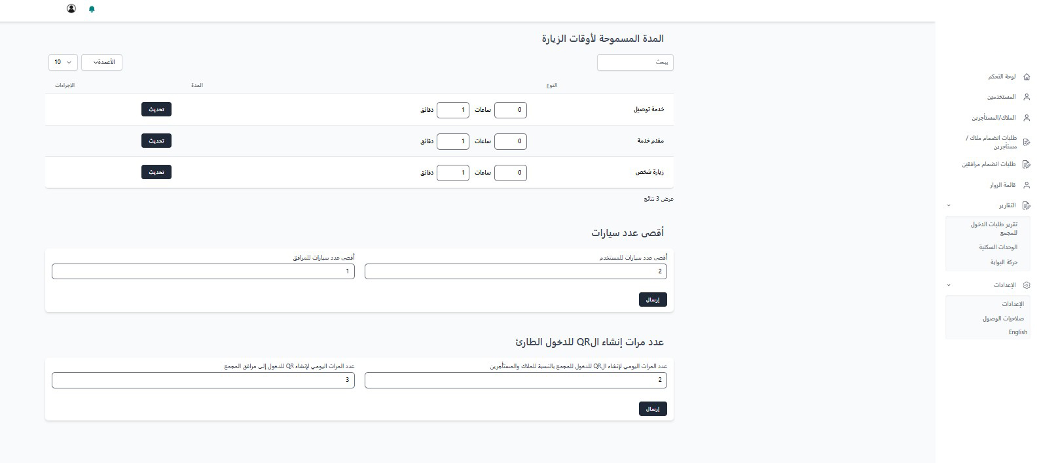Image resolution: width=1039 pixels, height=463 pixels.
Task: Click the يبحث search field
Action: point(634,62)
